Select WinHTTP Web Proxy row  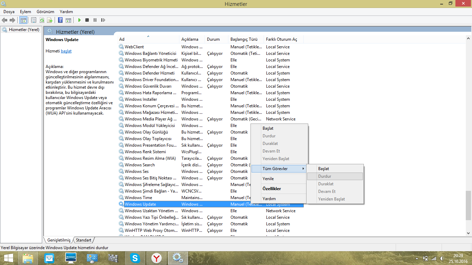[211, 230]
